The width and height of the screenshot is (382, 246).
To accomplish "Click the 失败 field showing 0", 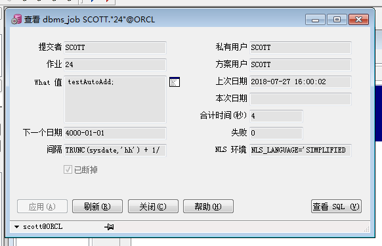I will click(276, 134).
